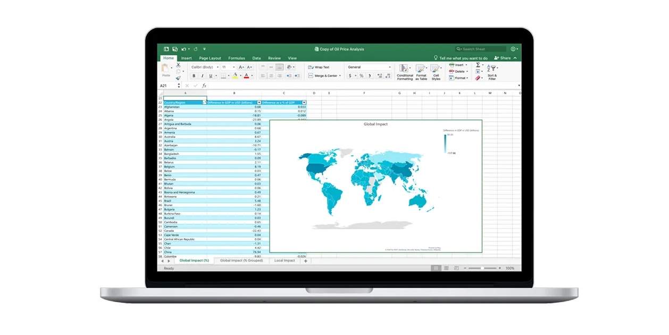This screenshot has height=335, width=669.
Task: Click the Name Box showing A21
Action: (170, 86)
